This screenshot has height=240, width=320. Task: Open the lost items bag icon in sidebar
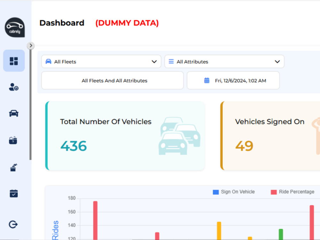(x=13, y=140)
